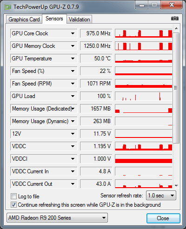Click the vertical scrollbar thumb
This screenshot has width=186, height=229.
(x=176, y=88)
